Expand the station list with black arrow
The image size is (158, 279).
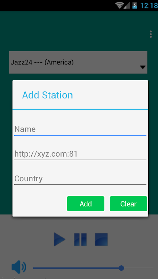(143, 67)
